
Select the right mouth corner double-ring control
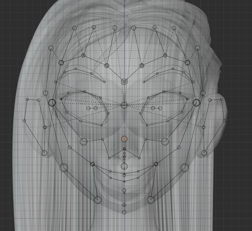(x=156, y=164)
